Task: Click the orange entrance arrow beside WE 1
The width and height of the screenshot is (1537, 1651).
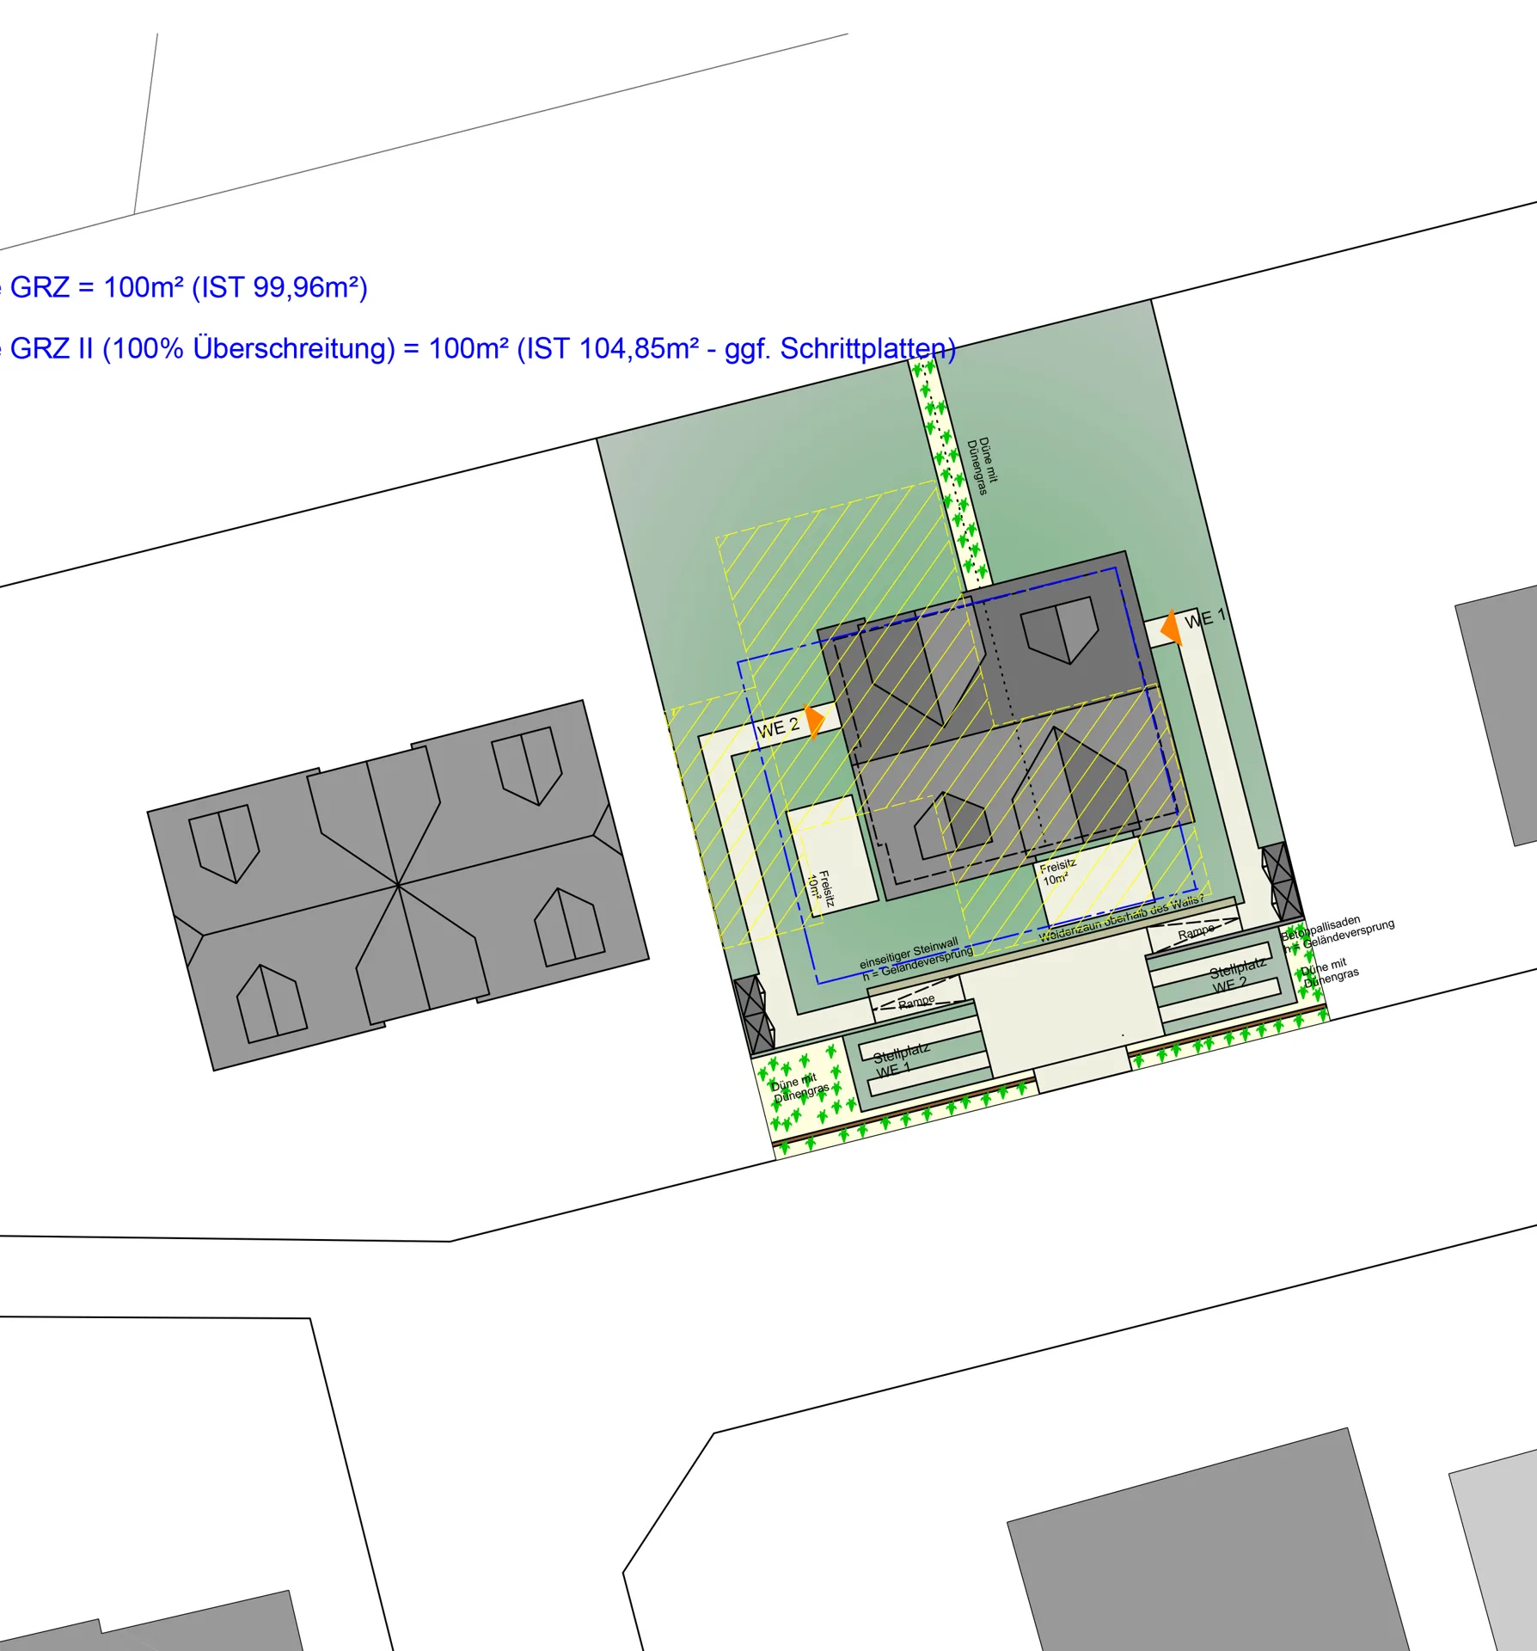Action: pyautogui.click(x=1171, y=628)
